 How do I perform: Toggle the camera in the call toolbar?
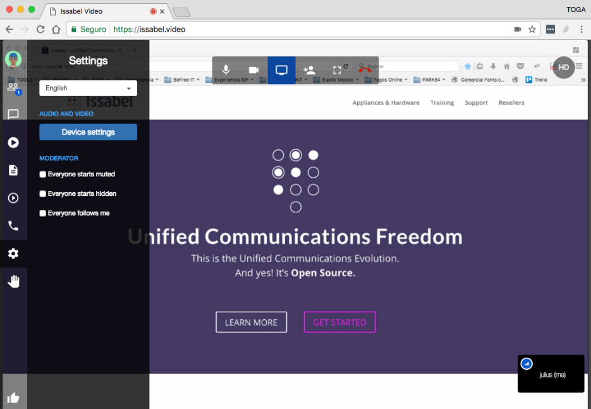[253, 70]
